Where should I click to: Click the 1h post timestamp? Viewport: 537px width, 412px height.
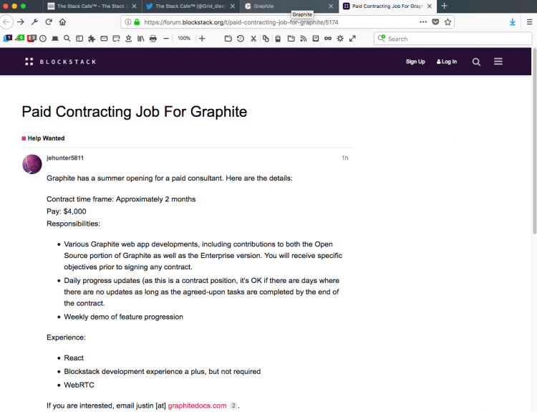tap(345, 158)
